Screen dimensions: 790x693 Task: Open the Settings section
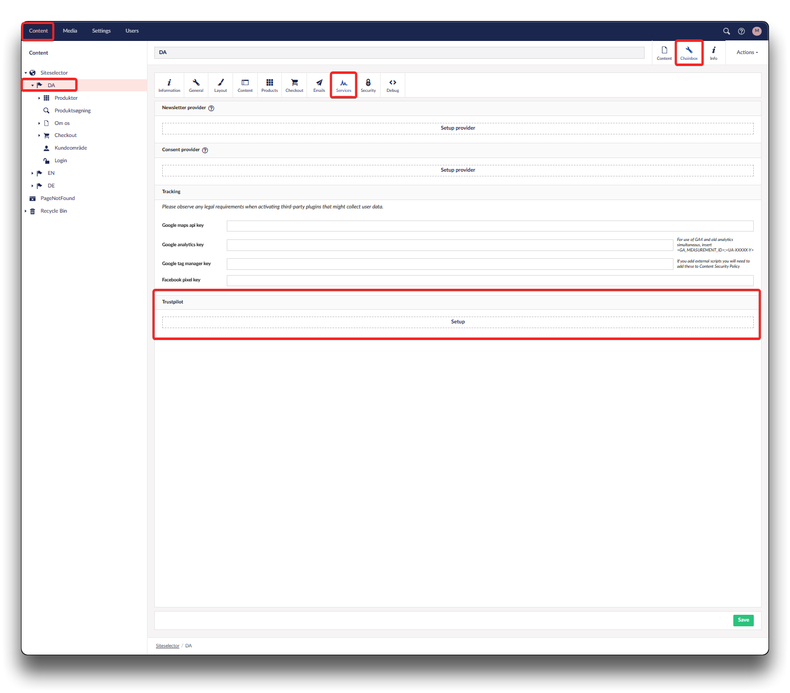tap(101, 31)
